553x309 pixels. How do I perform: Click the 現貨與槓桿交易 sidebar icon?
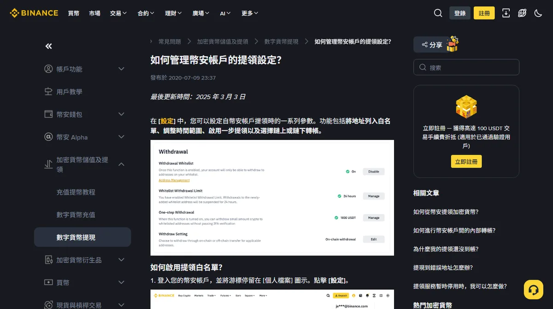point(48,304)
